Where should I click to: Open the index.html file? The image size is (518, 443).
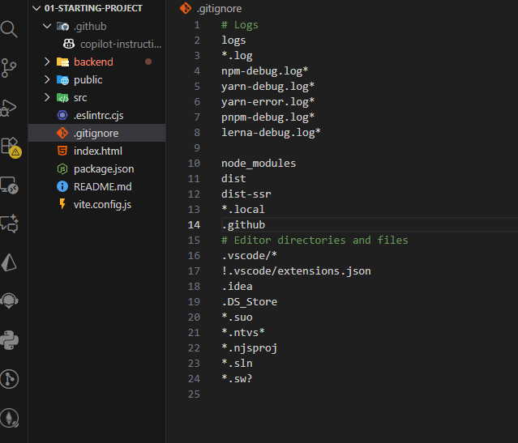pyautogui.click(x=97, y=151)
